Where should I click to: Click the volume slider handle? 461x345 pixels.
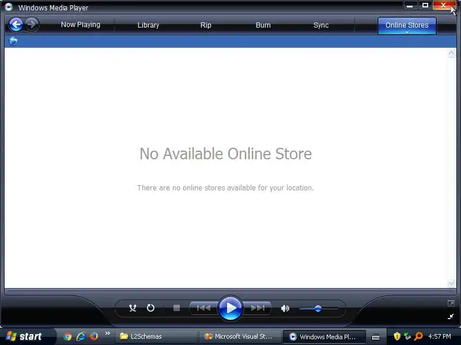318,309
